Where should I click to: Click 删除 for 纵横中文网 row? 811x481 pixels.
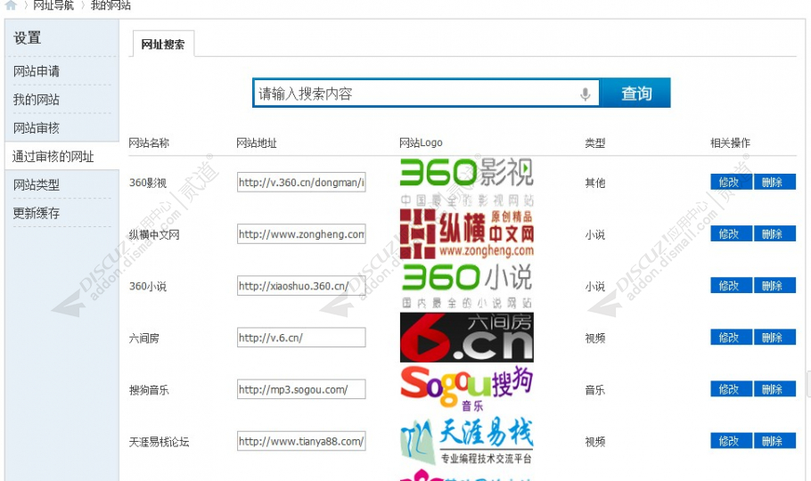(774, 233)
